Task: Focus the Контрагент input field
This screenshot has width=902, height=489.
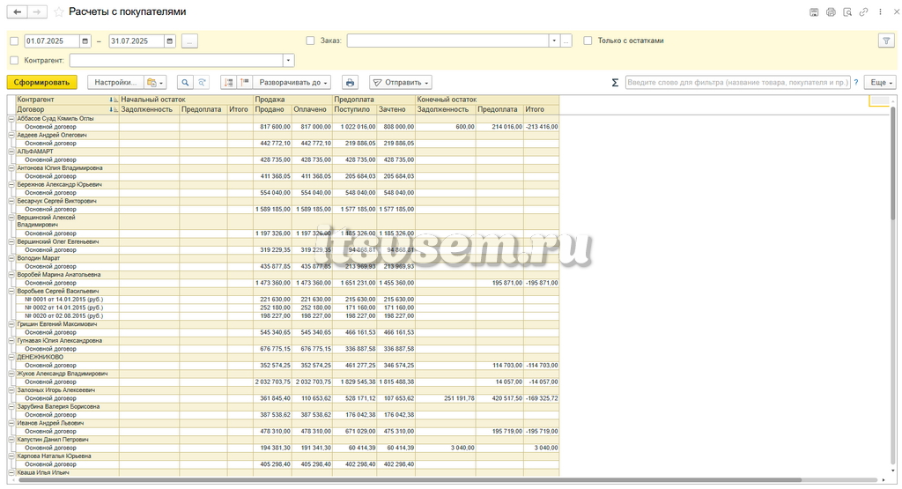Action: (176, 61)
